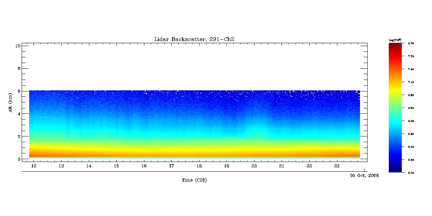The width and height of the screenshot is (432, 216).
Task: Select the time axis tick label 23
Action: (x=337, y=166)
